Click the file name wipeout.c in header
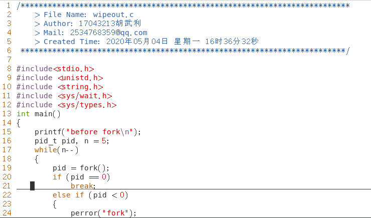Viewport: 371px width, 218px height. 113,15
